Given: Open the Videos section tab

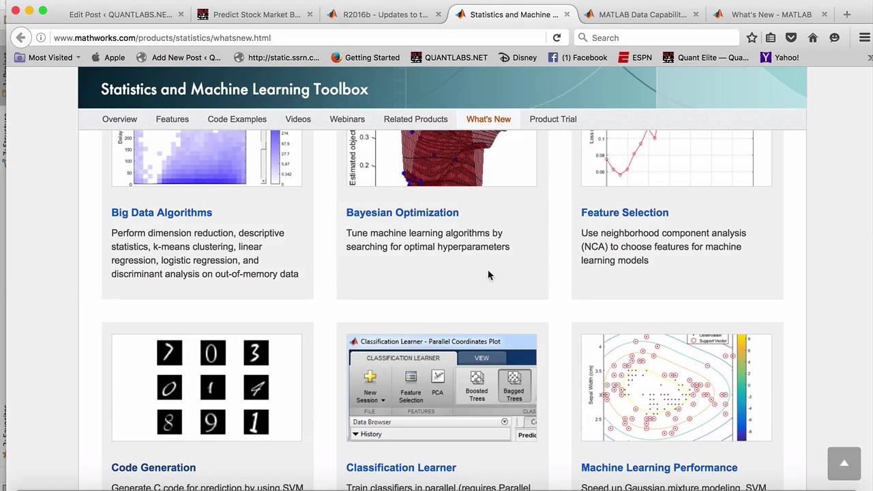Looking at the screenshot, I should click(x=298, y=119).
